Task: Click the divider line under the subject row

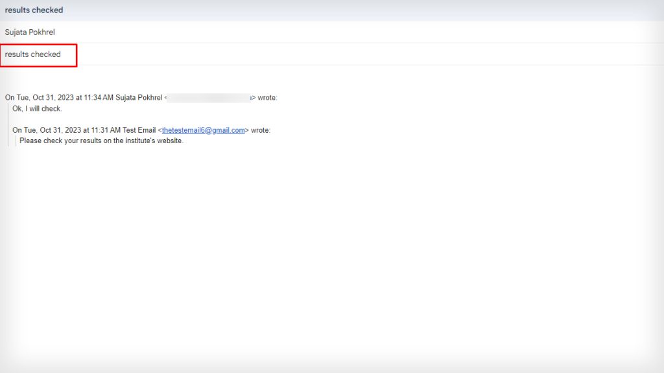Action: pyautogui.click(x=324, y=67)
